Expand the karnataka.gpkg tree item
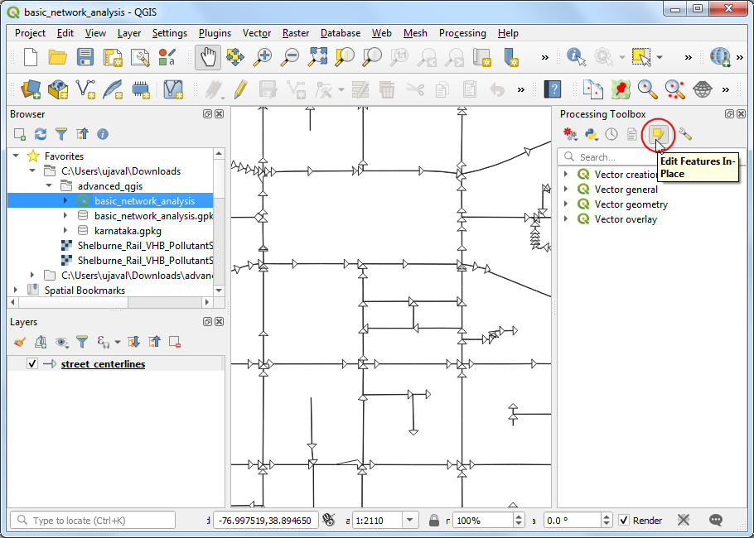The width and height of the screenshot is (754, 538). point(65,230)
